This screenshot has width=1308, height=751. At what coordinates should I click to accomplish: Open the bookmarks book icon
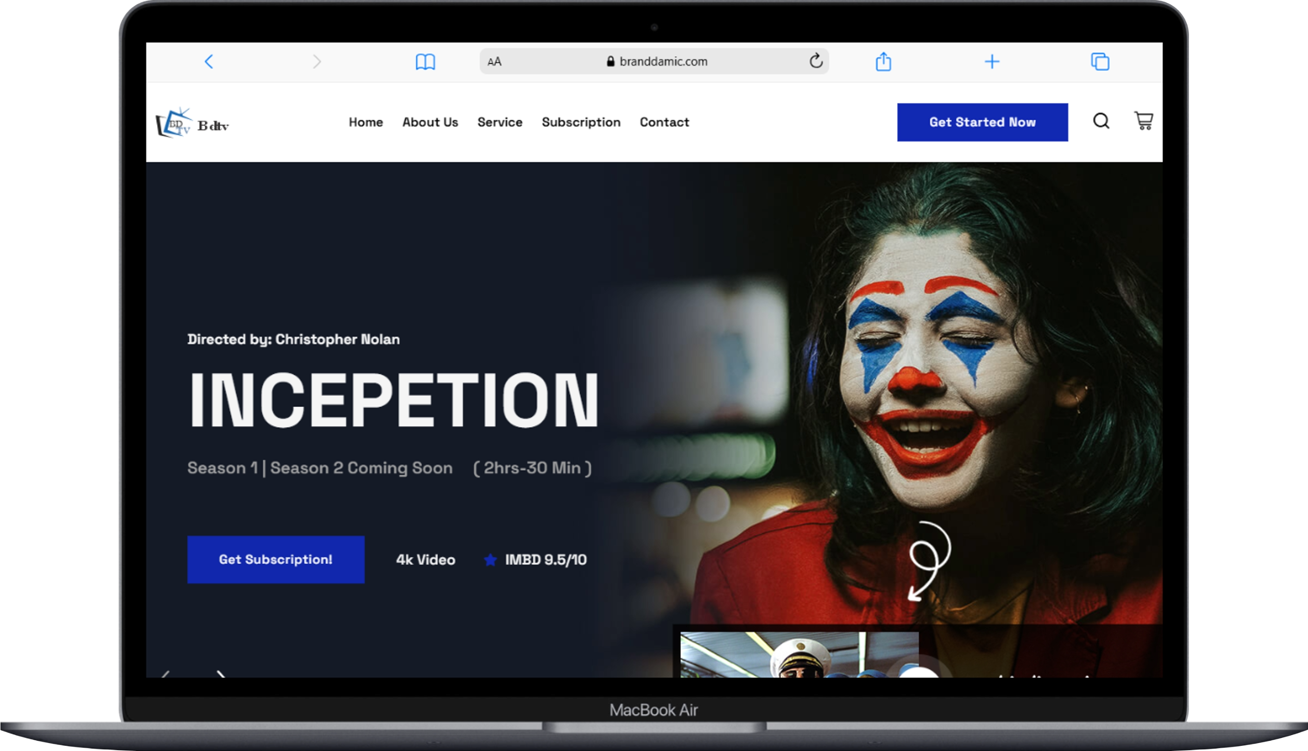(x=426, y=62)
